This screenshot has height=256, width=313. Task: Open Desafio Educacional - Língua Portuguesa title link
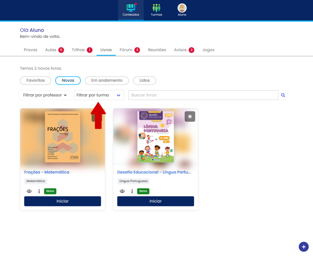tap(154, 172)
